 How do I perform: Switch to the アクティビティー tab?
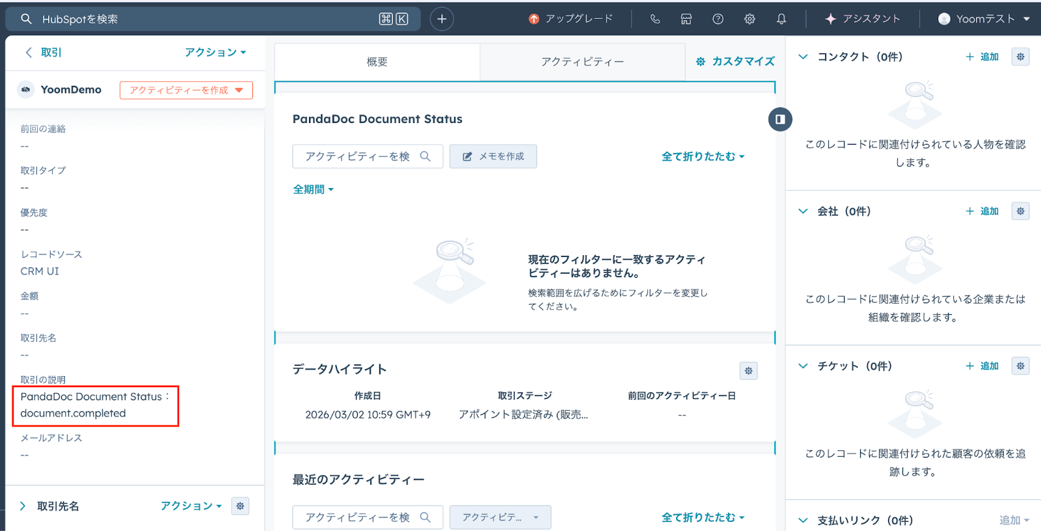click(x=582, y=62)
